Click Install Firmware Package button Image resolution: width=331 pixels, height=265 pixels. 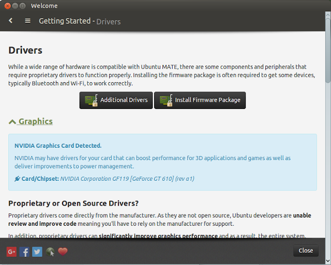tap(200, 100)
